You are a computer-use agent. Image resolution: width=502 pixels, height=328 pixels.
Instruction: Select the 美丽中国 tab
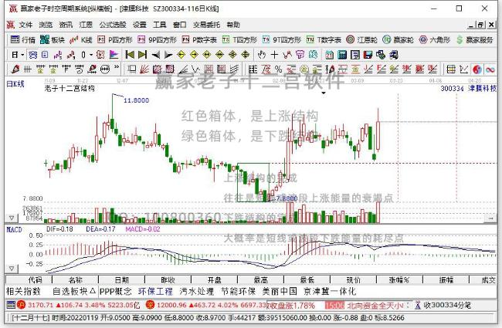pyautogui.click(x=280, y=291)
